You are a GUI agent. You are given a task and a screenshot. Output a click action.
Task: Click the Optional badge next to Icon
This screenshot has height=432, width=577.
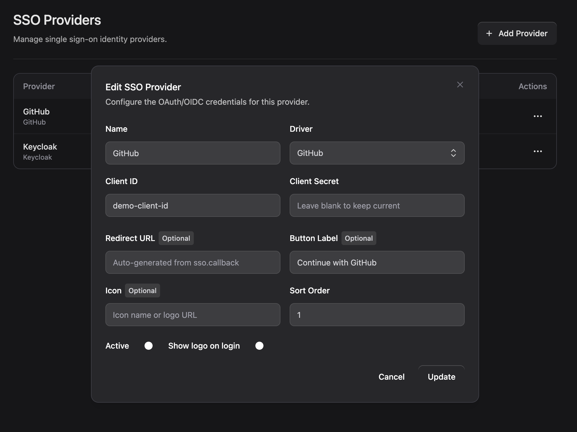point(142,290)
